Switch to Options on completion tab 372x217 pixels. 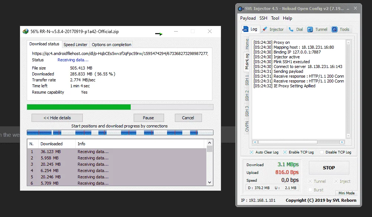111,45
